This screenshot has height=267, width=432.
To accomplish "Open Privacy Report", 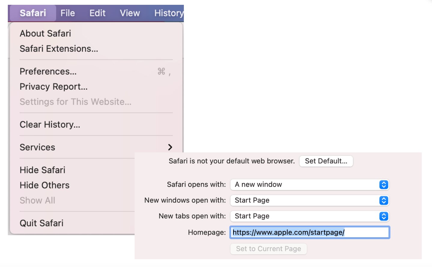I will tap(54, 87).
